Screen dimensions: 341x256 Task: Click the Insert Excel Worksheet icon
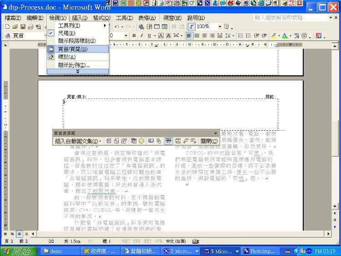click(165, 26)
